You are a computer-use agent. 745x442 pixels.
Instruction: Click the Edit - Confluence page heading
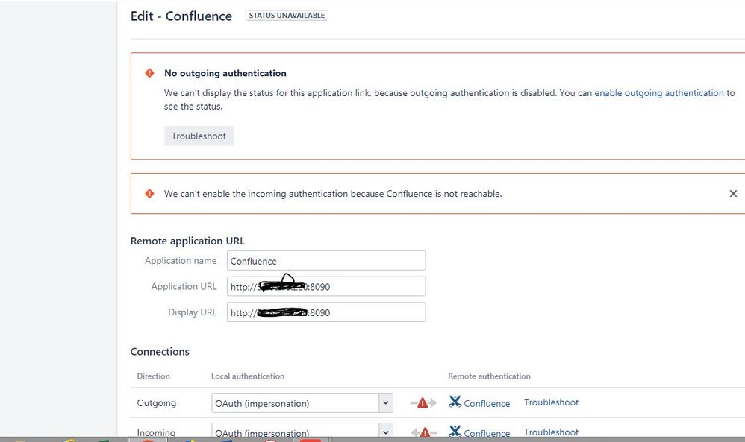point(181,16)
